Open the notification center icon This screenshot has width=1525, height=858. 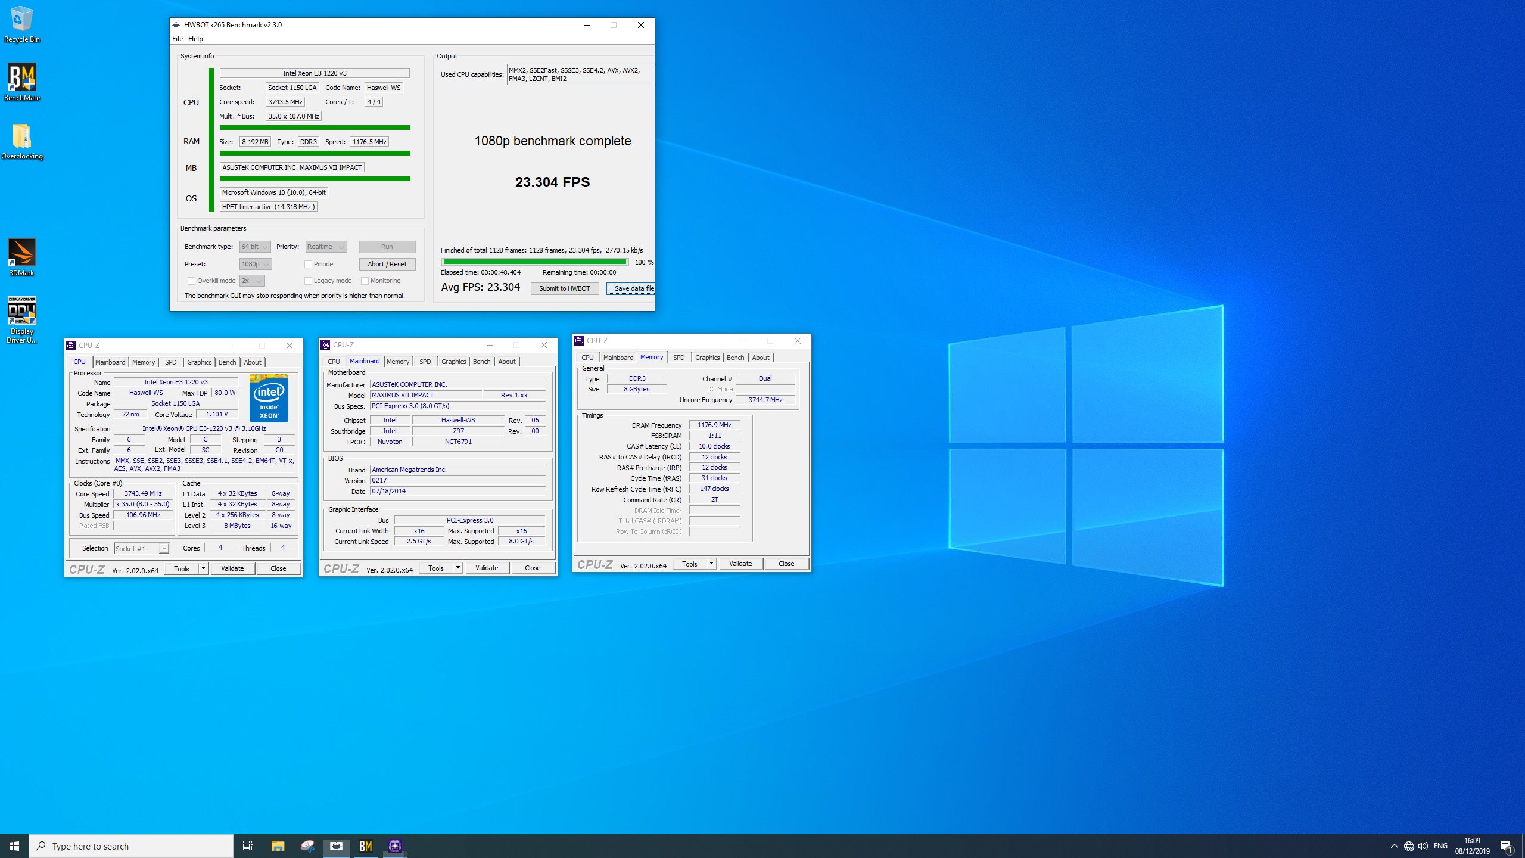click(1506, 846)
